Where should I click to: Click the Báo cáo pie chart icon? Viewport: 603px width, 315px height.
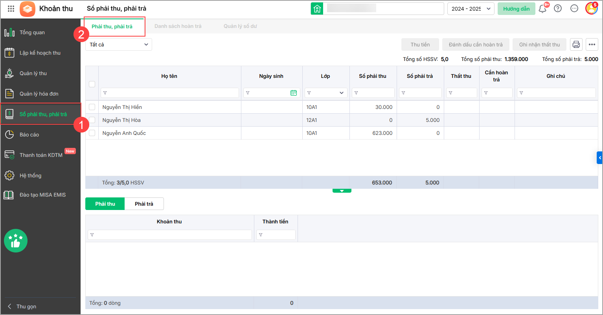tap(9, 134)
